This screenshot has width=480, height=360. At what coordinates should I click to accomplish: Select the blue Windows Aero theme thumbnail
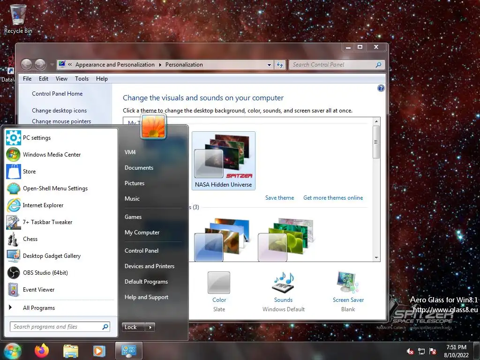[222, 240]
